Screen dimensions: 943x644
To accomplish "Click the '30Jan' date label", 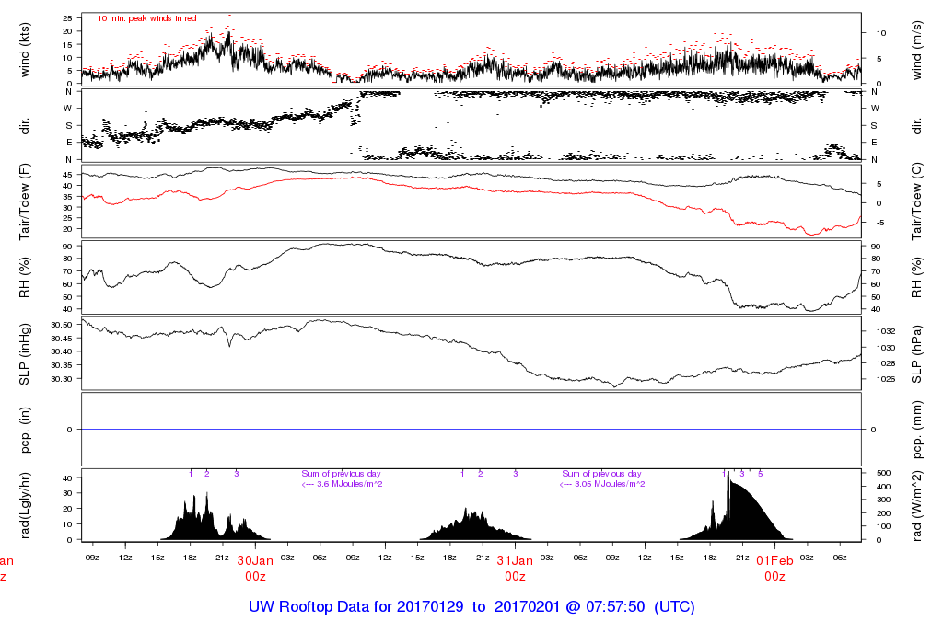I will (255, 560).
